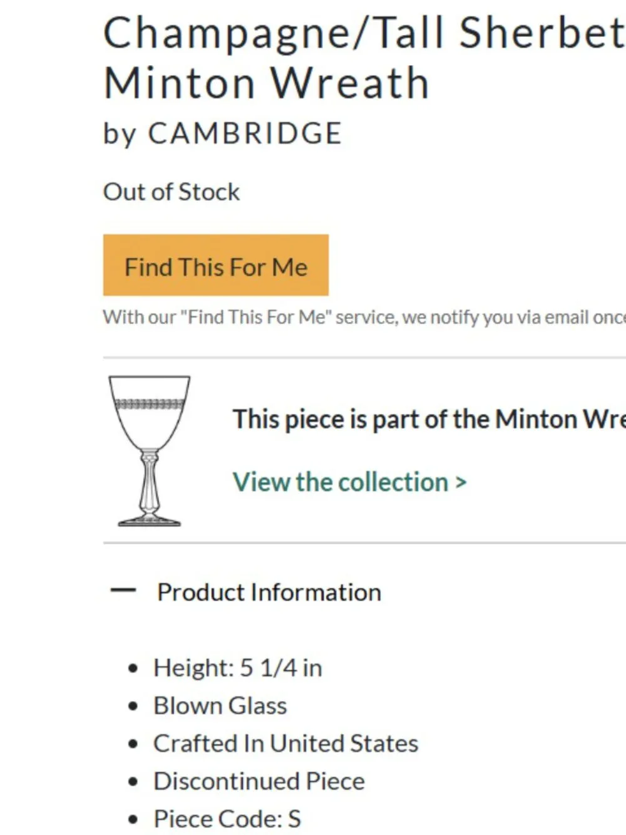The height and width of the screenshot is (835, 626).
Task: Open the goblet illustration thumbnail
Action: pos(149,450)
